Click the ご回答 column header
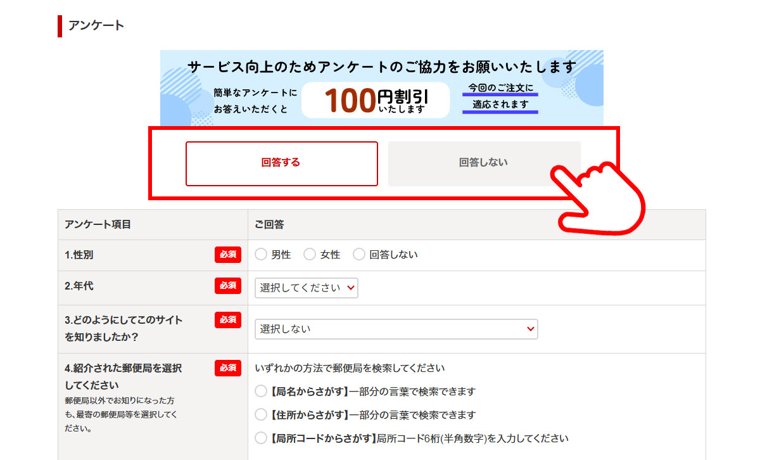 [x=269, y=225]
